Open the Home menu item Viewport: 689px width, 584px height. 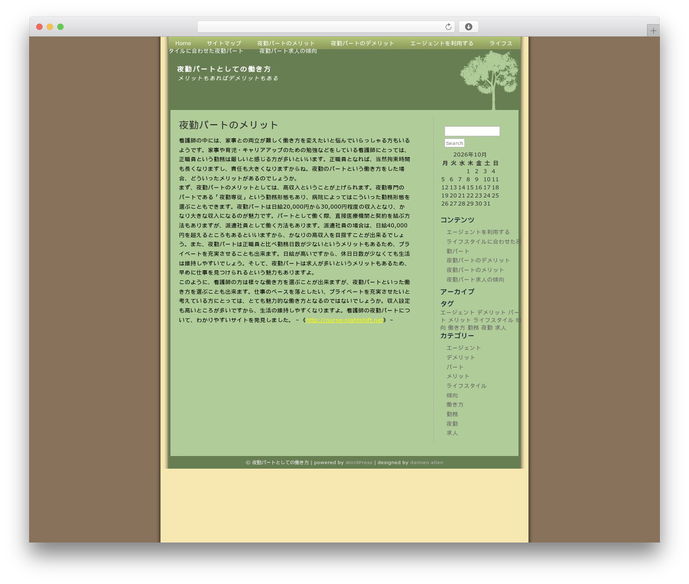coord(183,43)
